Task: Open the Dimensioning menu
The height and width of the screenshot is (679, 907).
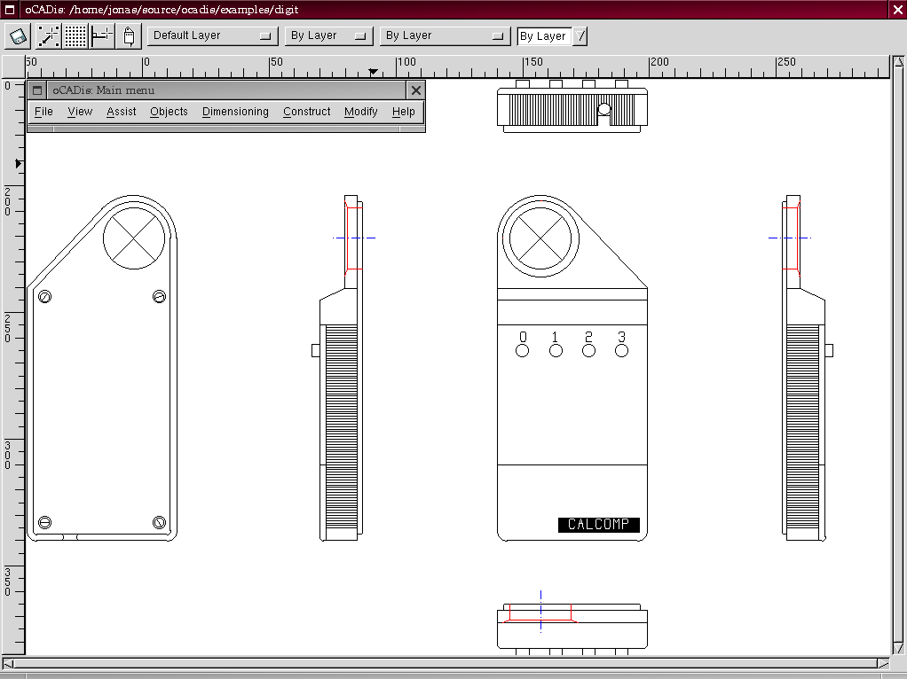Action: click(235, 112)
